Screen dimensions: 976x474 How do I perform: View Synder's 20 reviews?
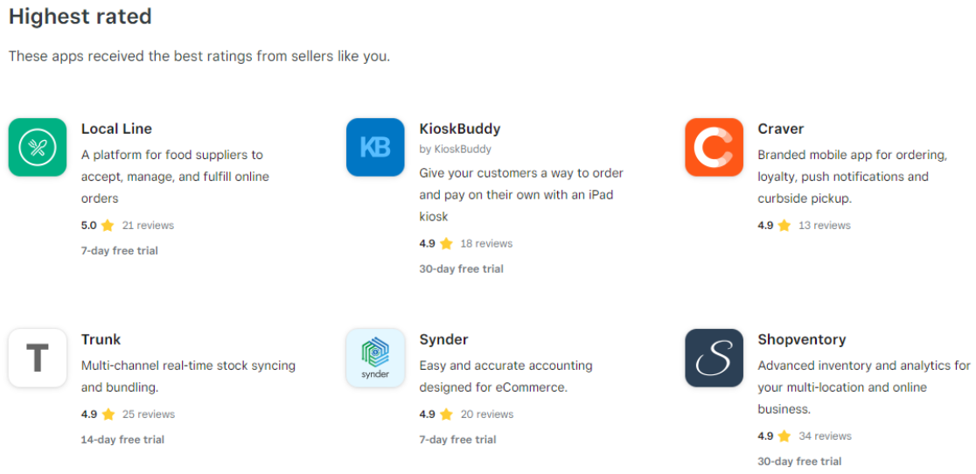click(487, 415)
